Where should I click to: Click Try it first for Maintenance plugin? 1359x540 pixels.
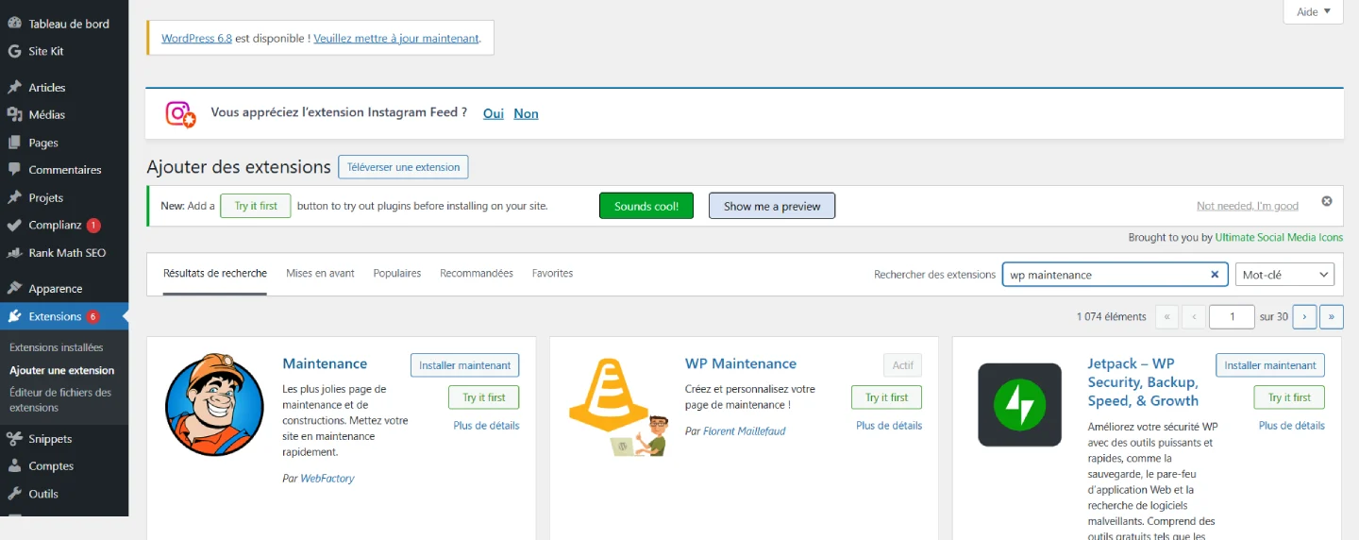(484, 397)
